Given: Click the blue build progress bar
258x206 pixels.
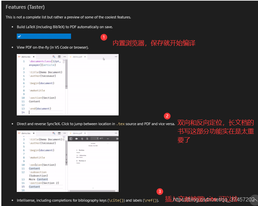Looking at the screenshot, I should point(44,36).
